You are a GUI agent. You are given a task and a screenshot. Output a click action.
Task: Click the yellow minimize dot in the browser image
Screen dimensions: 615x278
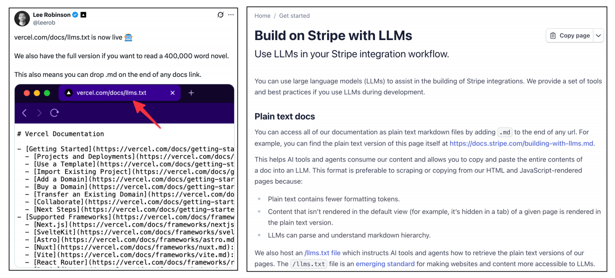[x=37, y=93]
